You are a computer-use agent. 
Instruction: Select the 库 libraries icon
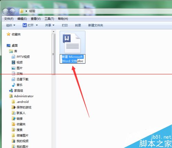tap(11, 51)
